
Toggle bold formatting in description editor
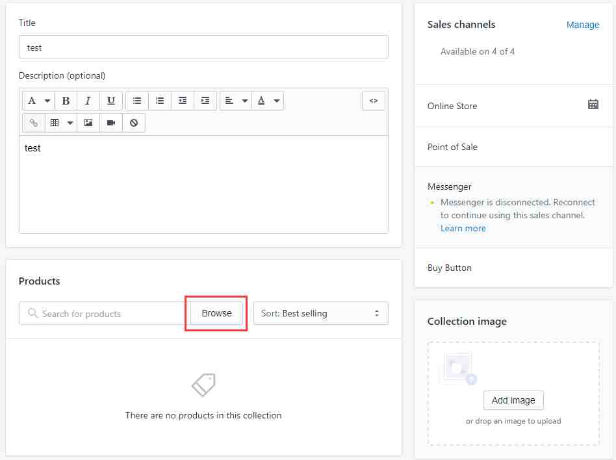coord(66,101)
